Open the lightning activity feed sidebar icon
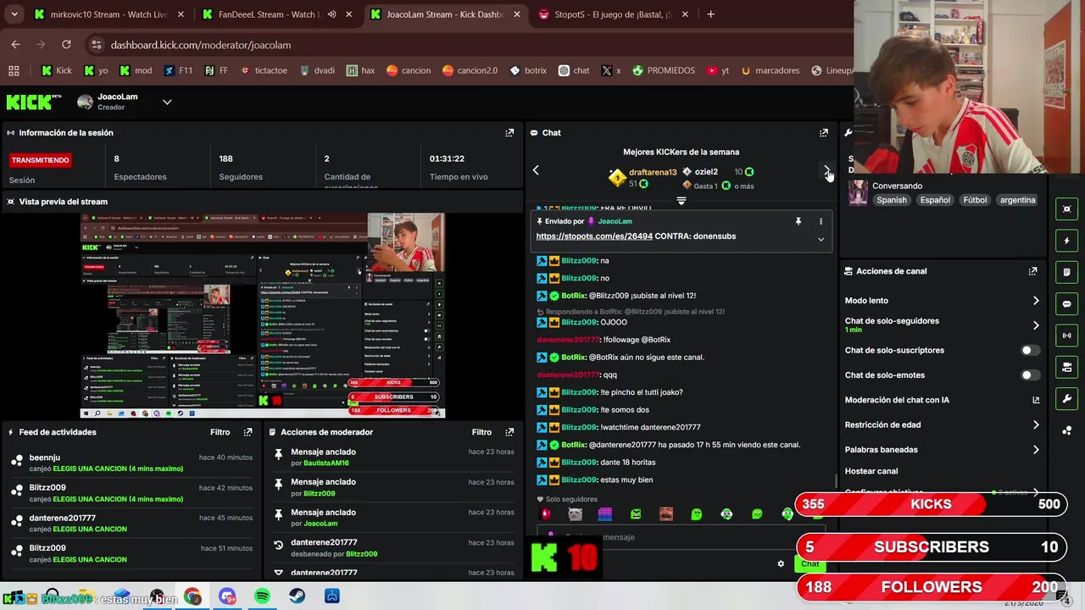Image resolution: width=1085 pixels, height=610 pixels. [1066, 241]
